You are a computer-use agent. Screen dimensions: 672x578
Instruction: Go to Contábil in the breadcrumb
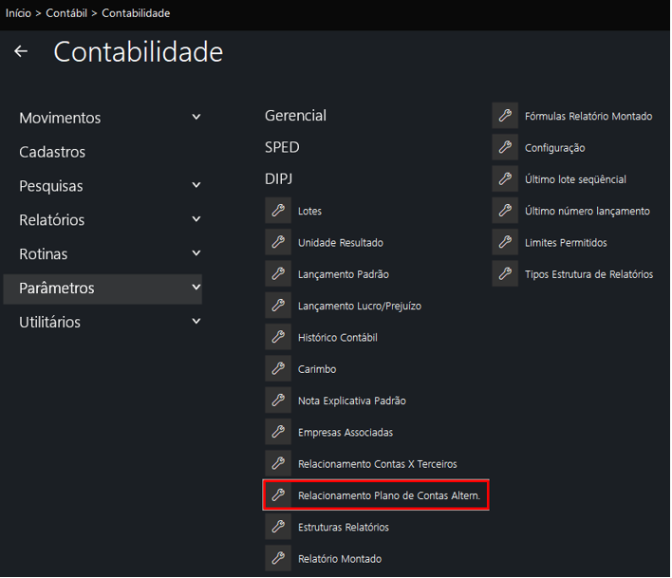click(x=66, y=13)
